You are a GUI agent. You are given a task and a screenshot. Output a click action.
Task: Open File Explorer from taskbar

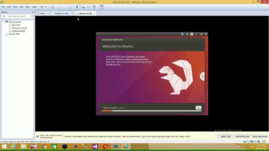click(24, 147)
